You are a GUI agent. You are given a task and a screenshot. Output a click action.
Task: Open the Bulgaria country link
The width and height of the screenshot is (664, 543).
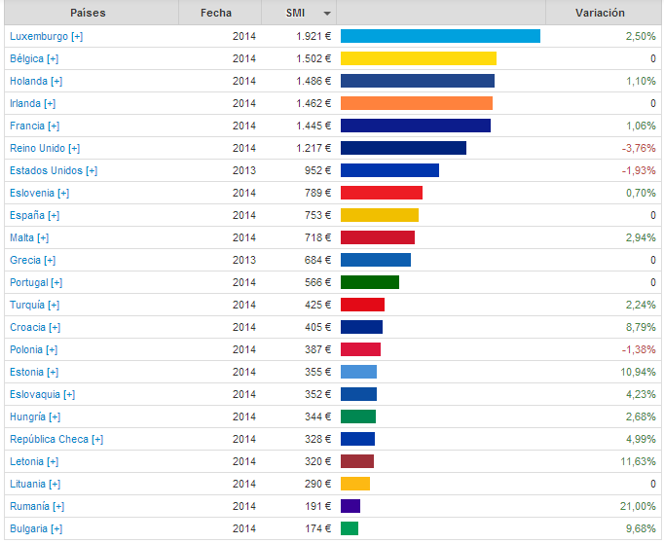pos(28,528)
